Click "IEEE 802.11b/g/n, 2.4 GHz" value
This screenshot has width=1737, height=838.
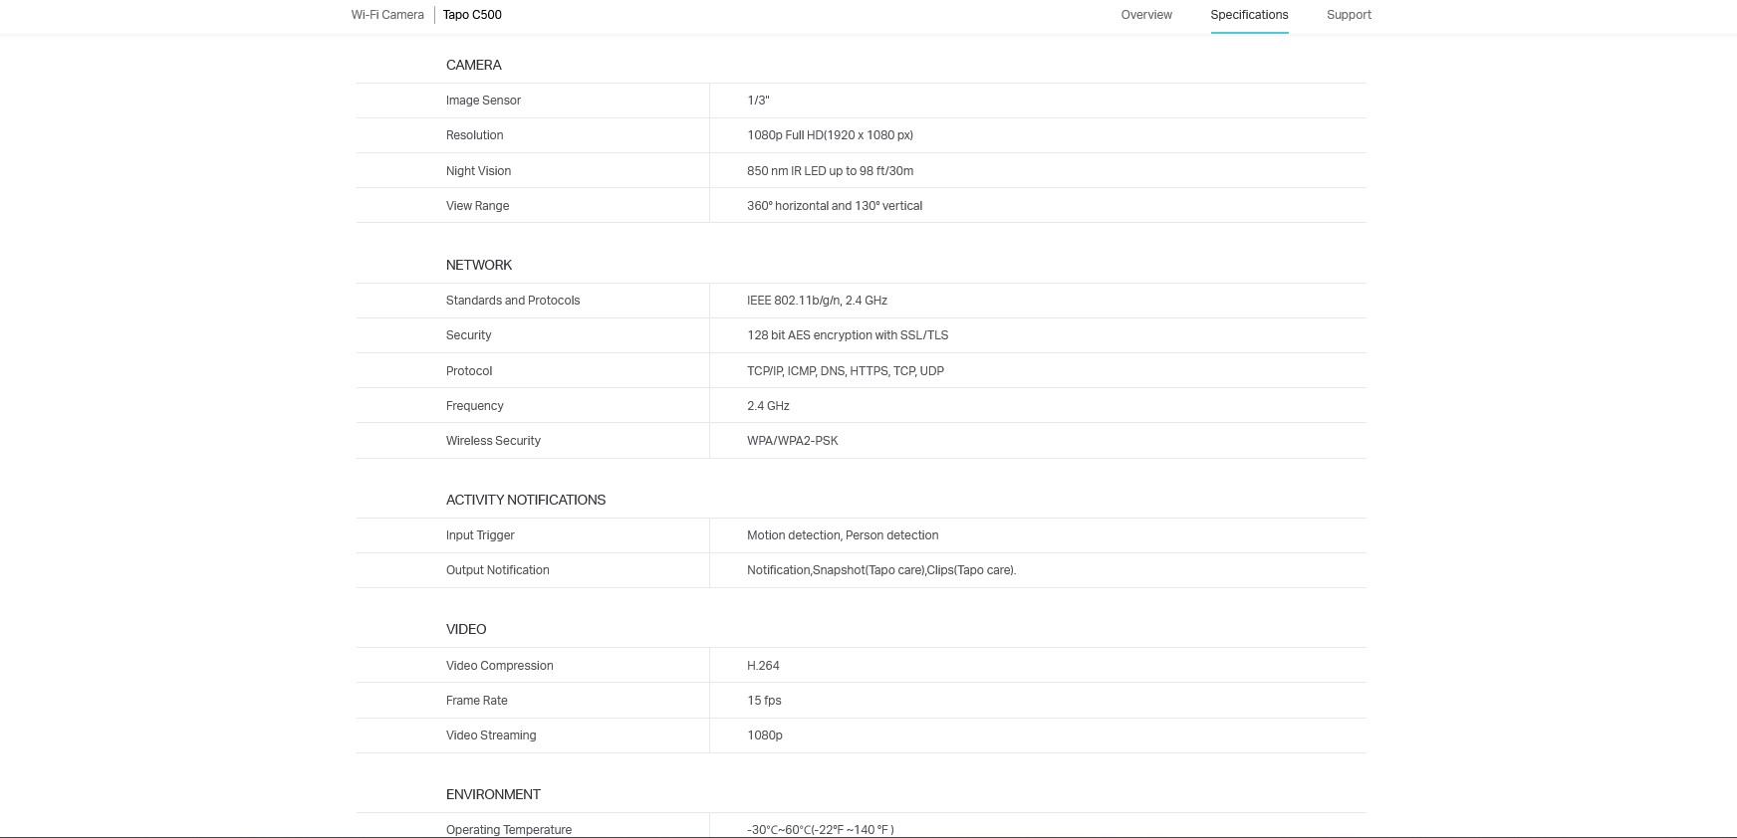[x=817, y=301]
